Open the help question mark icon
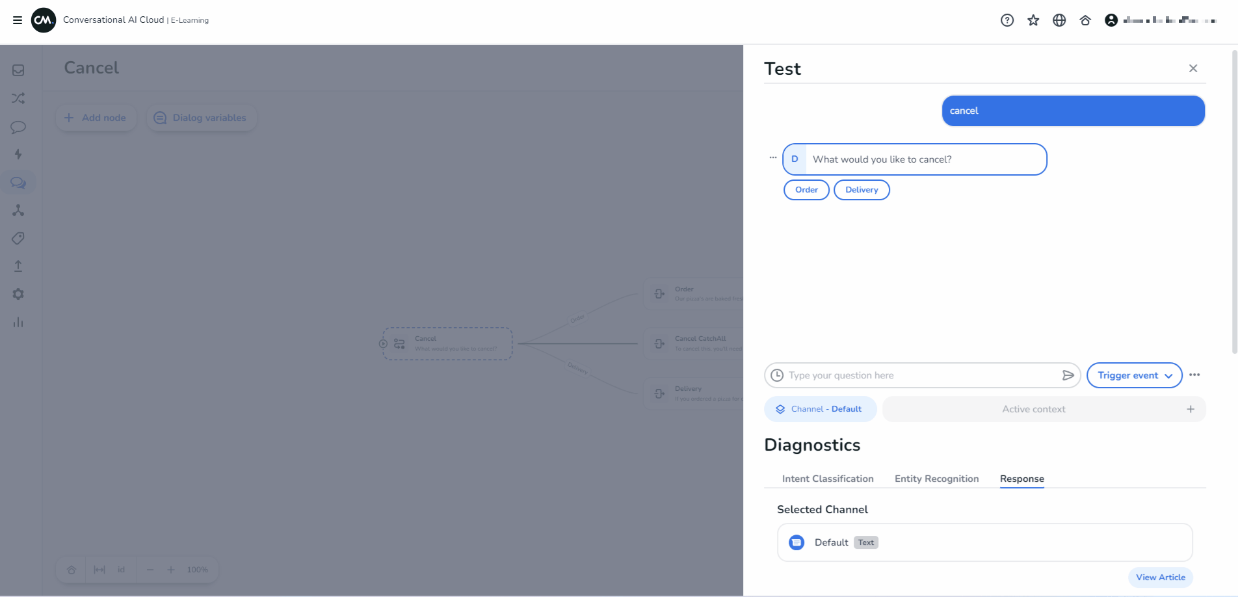 [1007, 20]
